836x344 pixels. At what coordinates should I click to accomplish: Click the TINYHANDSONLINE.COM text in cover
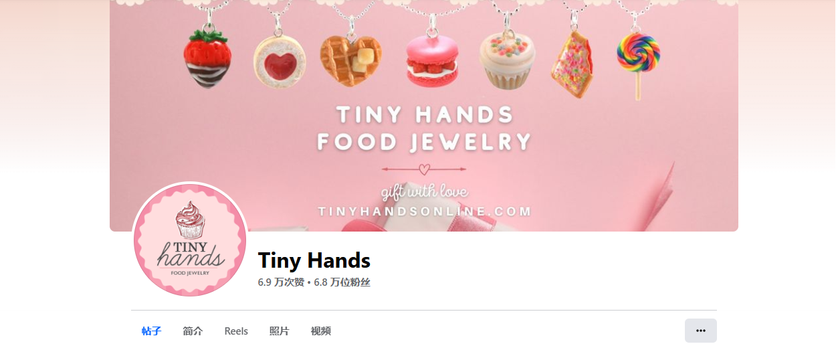[425, 211]
